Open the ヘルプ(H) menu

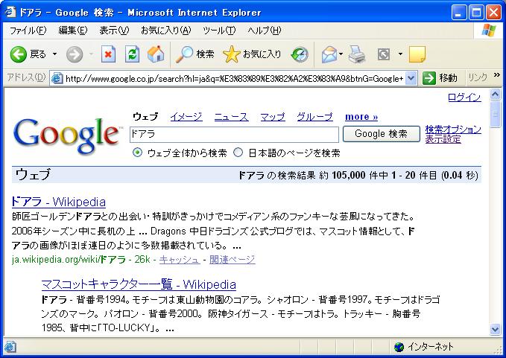[x=265, y=31]
